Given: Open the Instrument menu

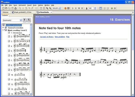Looking at the screenshot, I should click(x=22, y=5).
